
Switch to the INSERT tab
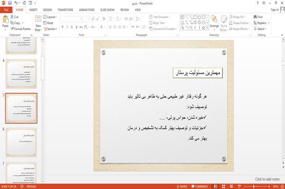(x=33, y=10)
